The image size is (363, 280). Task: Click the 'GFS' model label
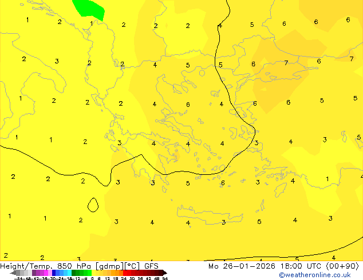coord(151,266)
